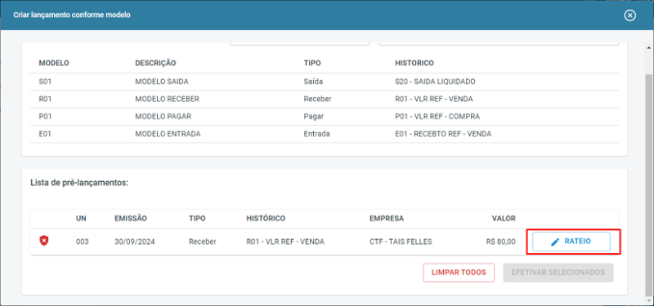The height and width of the screenshot is (306, 654).
Task: Click description MODELO SAIDA
Action: [x=162, y=82]
